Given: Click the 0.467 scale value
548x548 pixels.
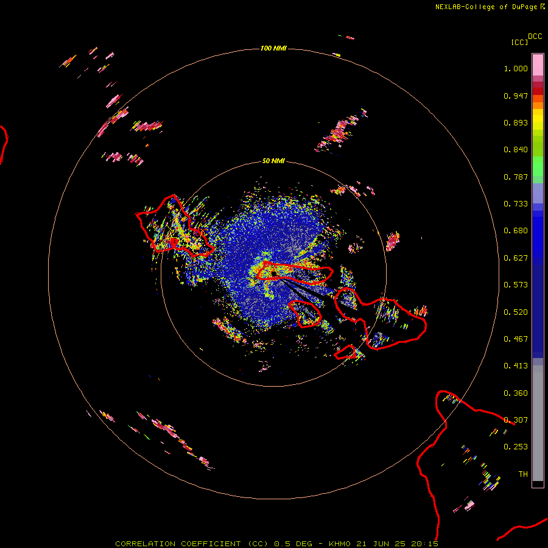Looking at the screenshot, I should pos(516,339).
